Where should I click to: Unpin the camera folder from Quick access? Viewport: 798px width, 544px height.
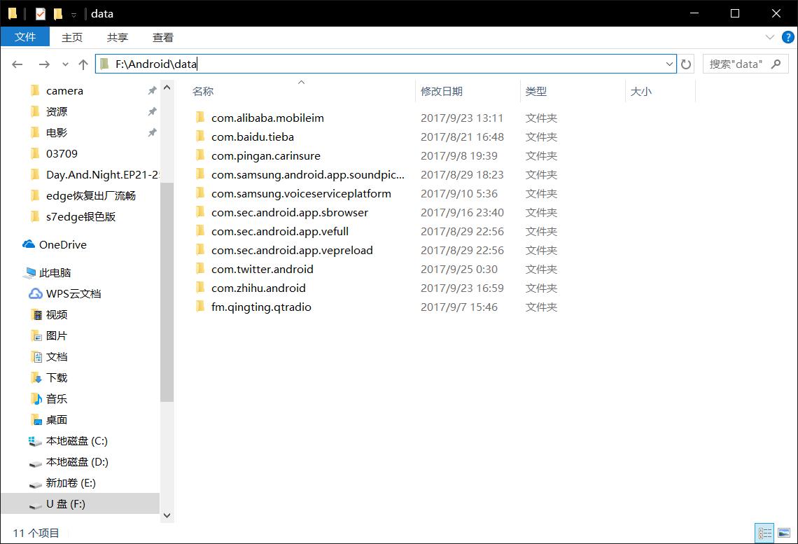tap(152, 90)
